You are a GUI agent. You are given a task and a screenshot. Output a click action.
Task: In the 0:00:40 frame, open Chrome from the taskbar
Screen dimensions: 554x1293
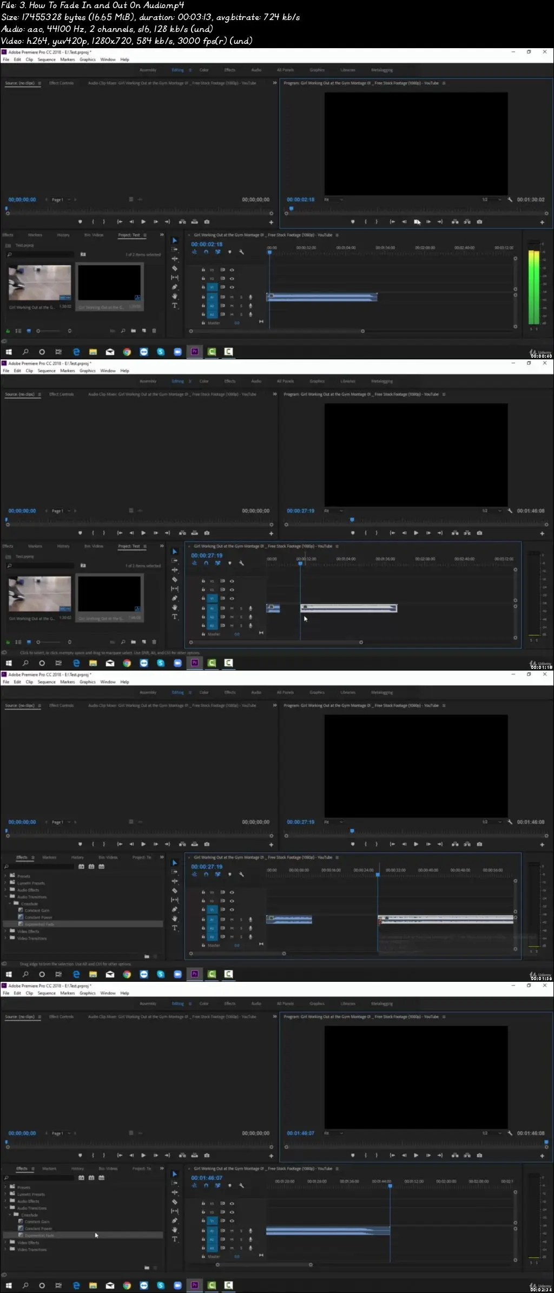[x=127, y=352]
